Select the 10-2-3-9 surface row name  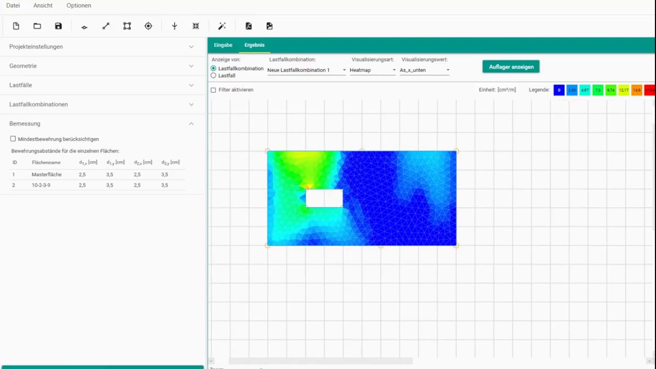pos(41,185)
